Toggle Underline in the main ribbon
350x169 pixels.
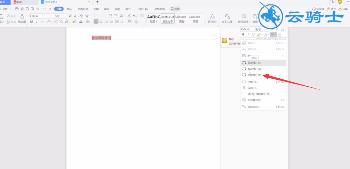tap(42, 21)
